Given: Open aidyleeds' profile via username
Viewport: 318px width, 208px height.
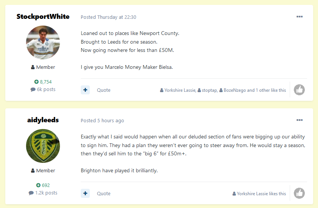Looking at the screenshot, I should point(43,120).
